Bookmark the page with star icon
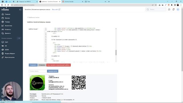The width and height of the screenshot is (183, 103). 156,5
